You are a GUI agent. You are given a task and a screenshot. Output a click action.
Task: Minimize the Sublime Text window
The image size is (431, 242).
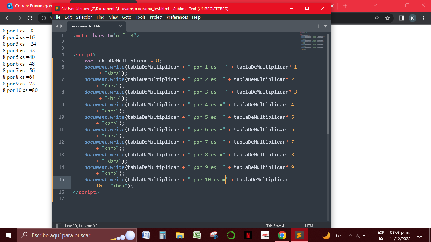tap(291, 9)
